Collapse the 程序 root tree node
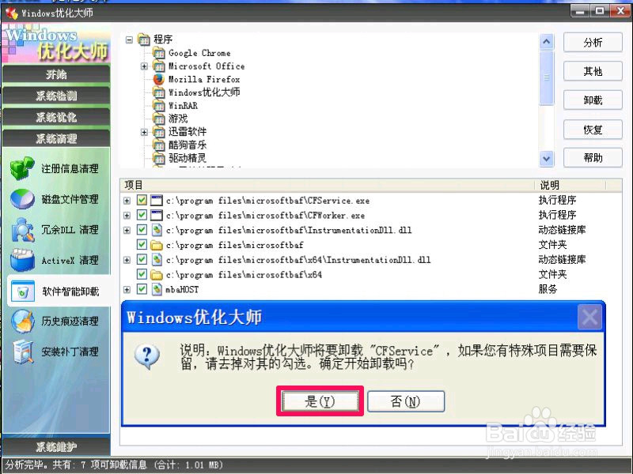 tap(129, 39)
